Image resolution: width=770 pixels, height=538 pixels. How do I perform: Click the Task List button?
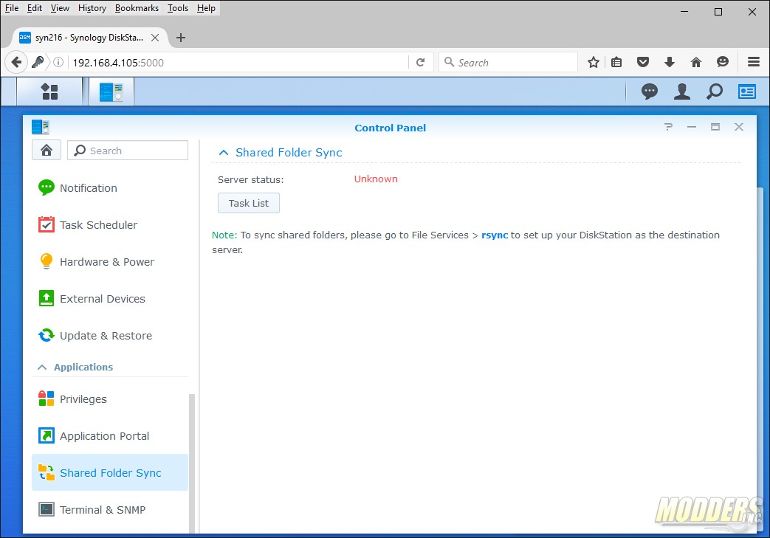click(x=249, y=203)
